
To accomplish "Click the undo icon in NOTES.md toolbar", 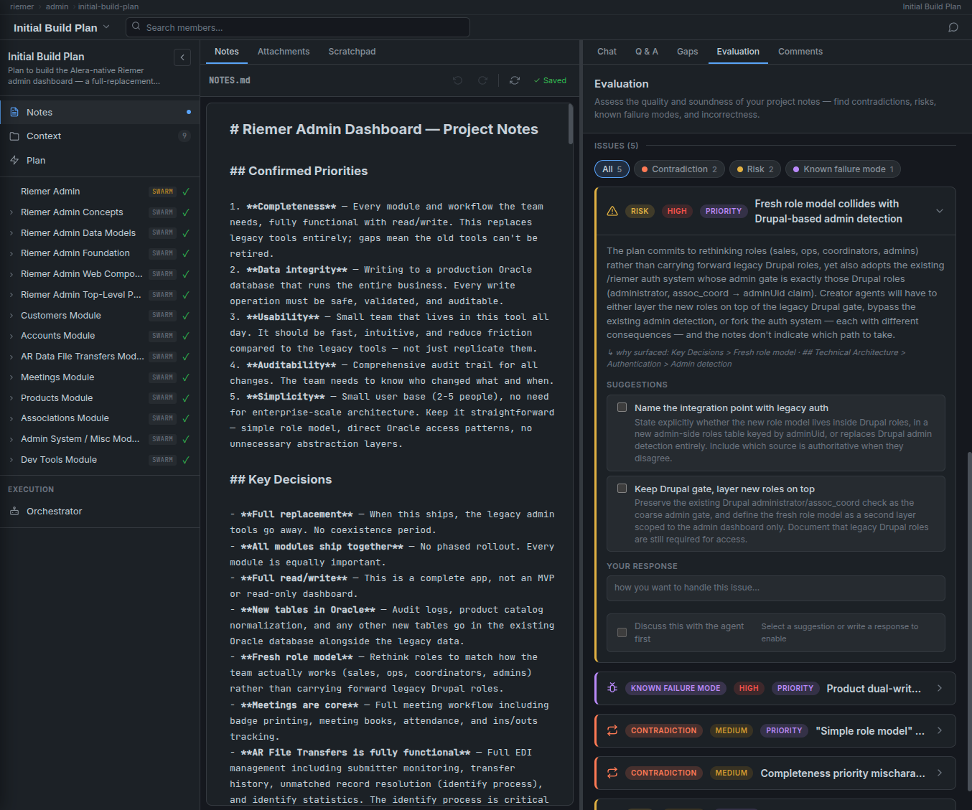I will (x=457, y=80).
